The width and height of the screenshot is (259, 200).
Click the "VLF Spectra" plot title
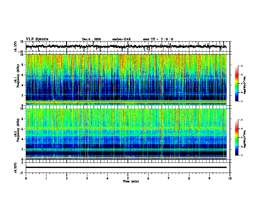[x=37, y=39]
